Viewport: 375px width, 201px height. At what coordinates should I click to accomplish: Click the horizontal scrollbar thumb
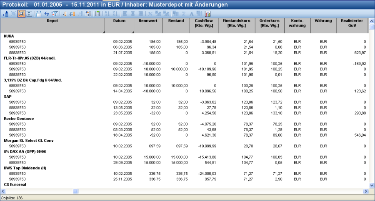[x=75, y=191]
